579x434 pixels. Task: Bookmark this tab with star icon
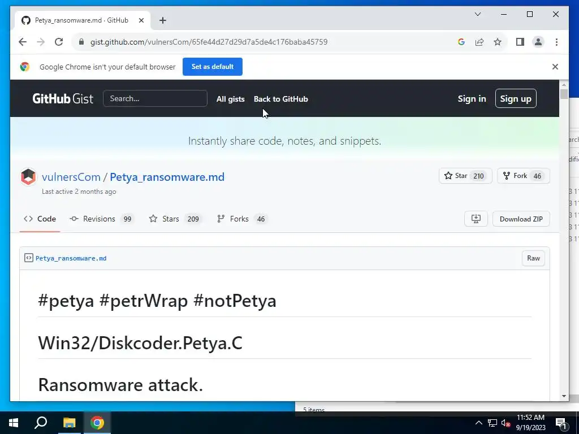point(498,42)
